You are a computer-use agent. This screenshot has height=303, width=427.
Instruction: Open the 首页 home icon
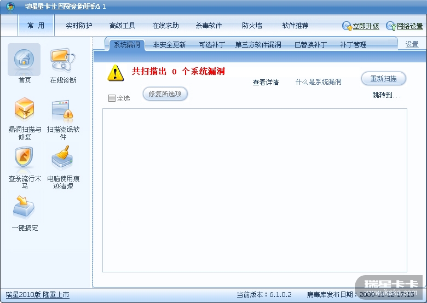[24, 60]
